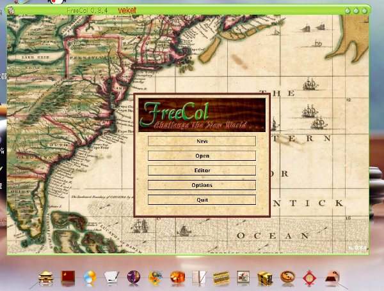Launch the blue and yellow orb dock icon
This screenshot has width=384, height=291.
tap(90, 278)
